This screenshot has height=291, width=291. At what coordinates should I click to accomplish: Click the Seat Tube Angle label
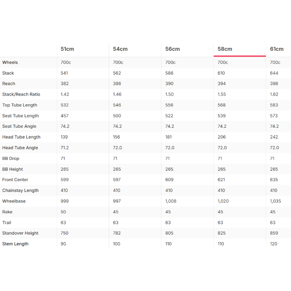(19, 126)
